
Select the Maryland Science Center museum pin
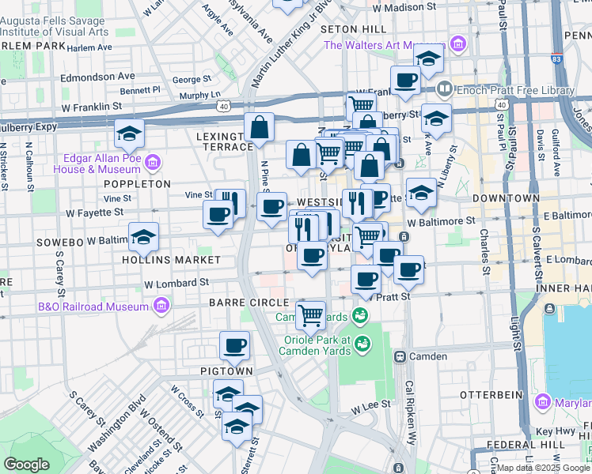[x=543, y=401]
